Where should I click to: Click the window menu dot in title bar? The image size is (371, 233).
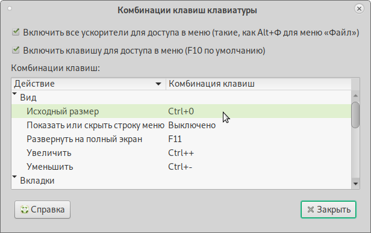pyautogui.click(x=10, y=9)
